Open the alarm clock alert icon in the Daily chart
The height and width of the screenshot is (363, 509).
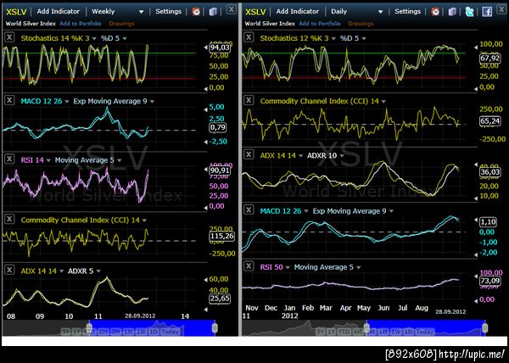click(x=435, y=12)
